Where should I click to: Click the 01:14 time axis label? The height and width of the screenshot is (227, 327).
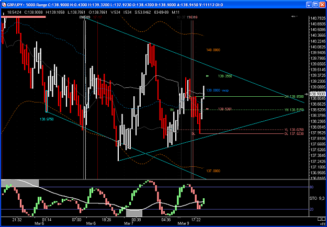[47, 220]
